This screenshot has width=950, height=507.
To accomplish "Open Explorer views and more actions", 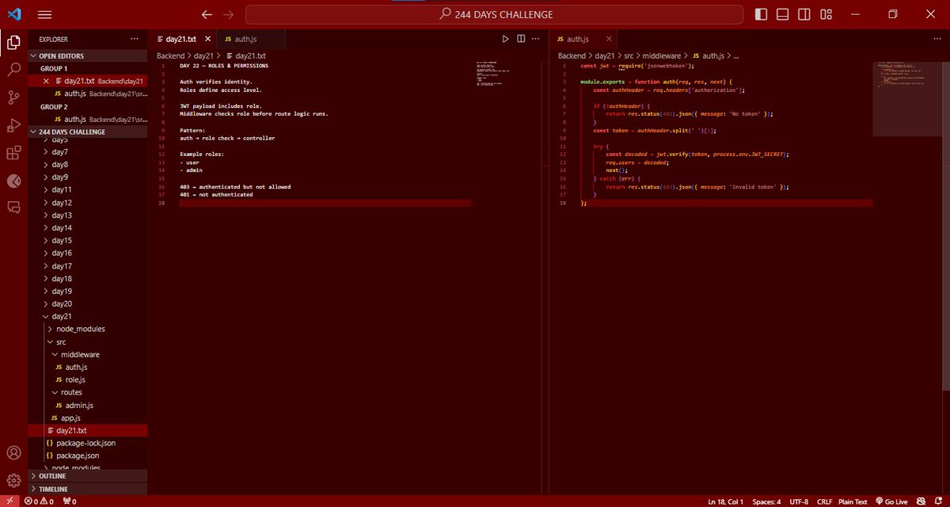I will (134, 39).
